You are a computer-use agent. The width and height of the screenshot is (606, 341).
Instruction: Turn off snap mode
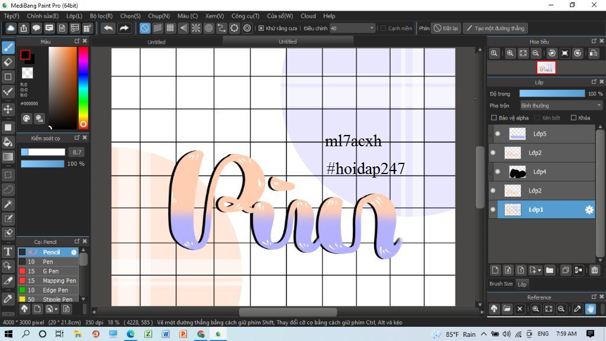tap(144, 28)
